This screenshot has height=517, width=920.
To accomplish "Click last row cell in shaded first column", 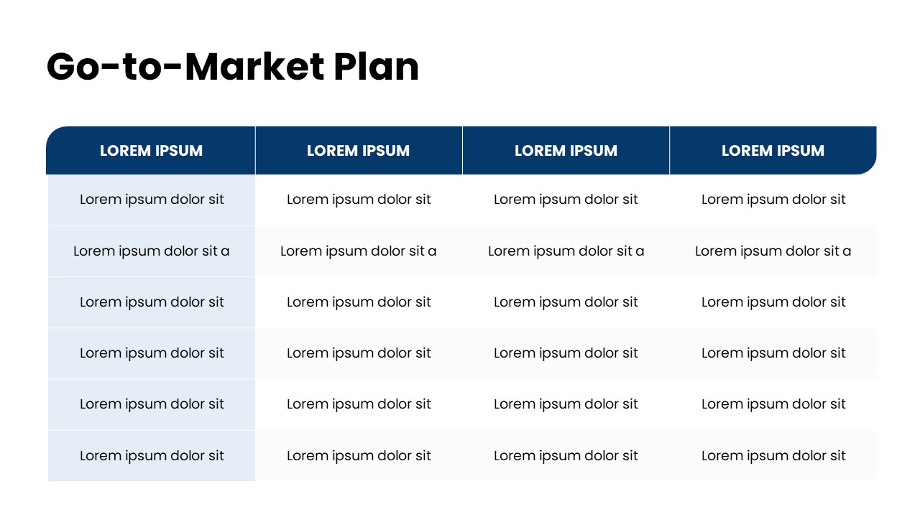I will (152, 456).
